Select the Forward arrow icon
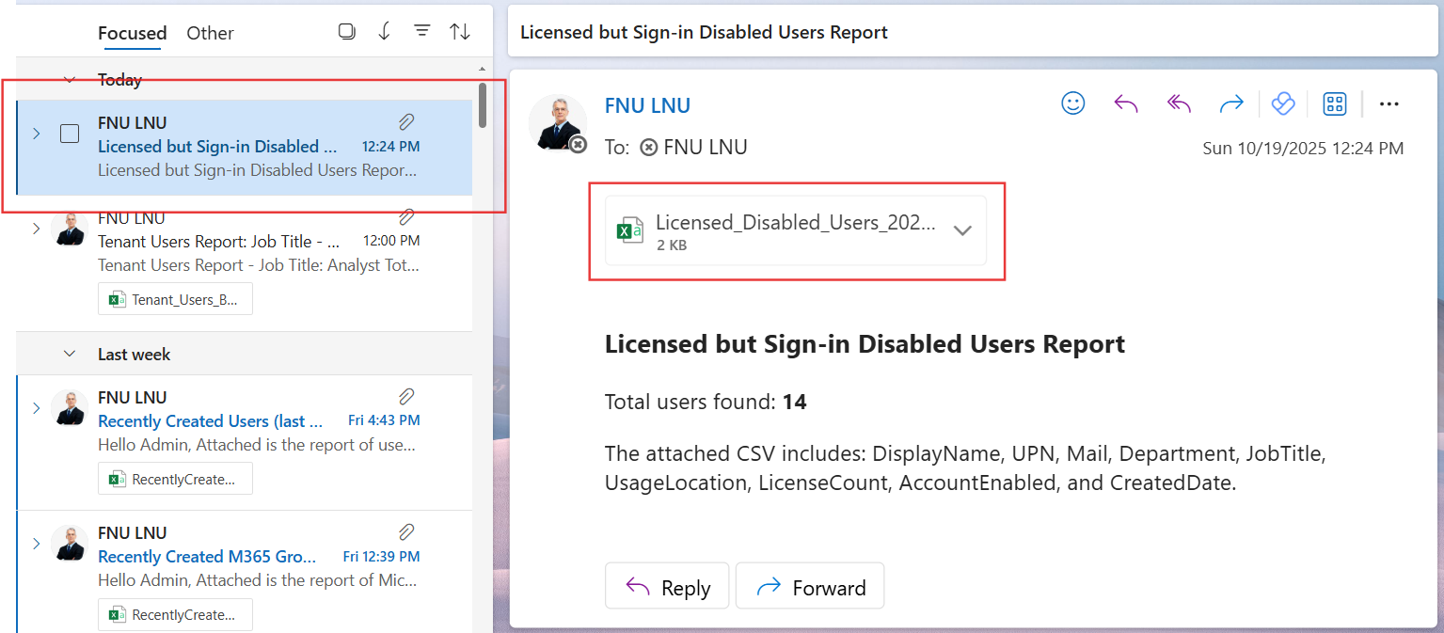 (1231, 103)
